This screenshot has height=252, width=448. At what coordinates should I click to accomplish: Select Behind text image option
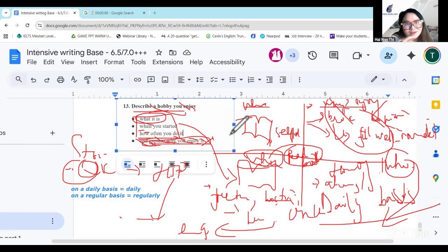(x=172, y=164)
